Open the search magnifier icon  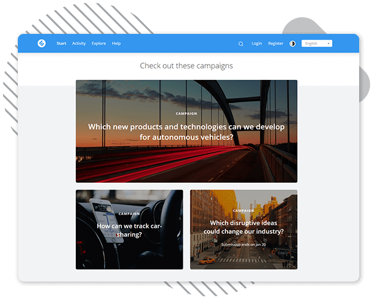pos(241,44)
